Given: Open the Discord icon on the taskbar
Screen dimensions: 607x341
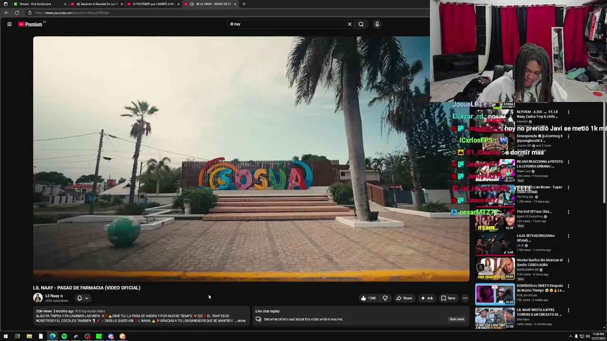Looking at the screenshot, I should pyautogui.click(x=110, y=336).
